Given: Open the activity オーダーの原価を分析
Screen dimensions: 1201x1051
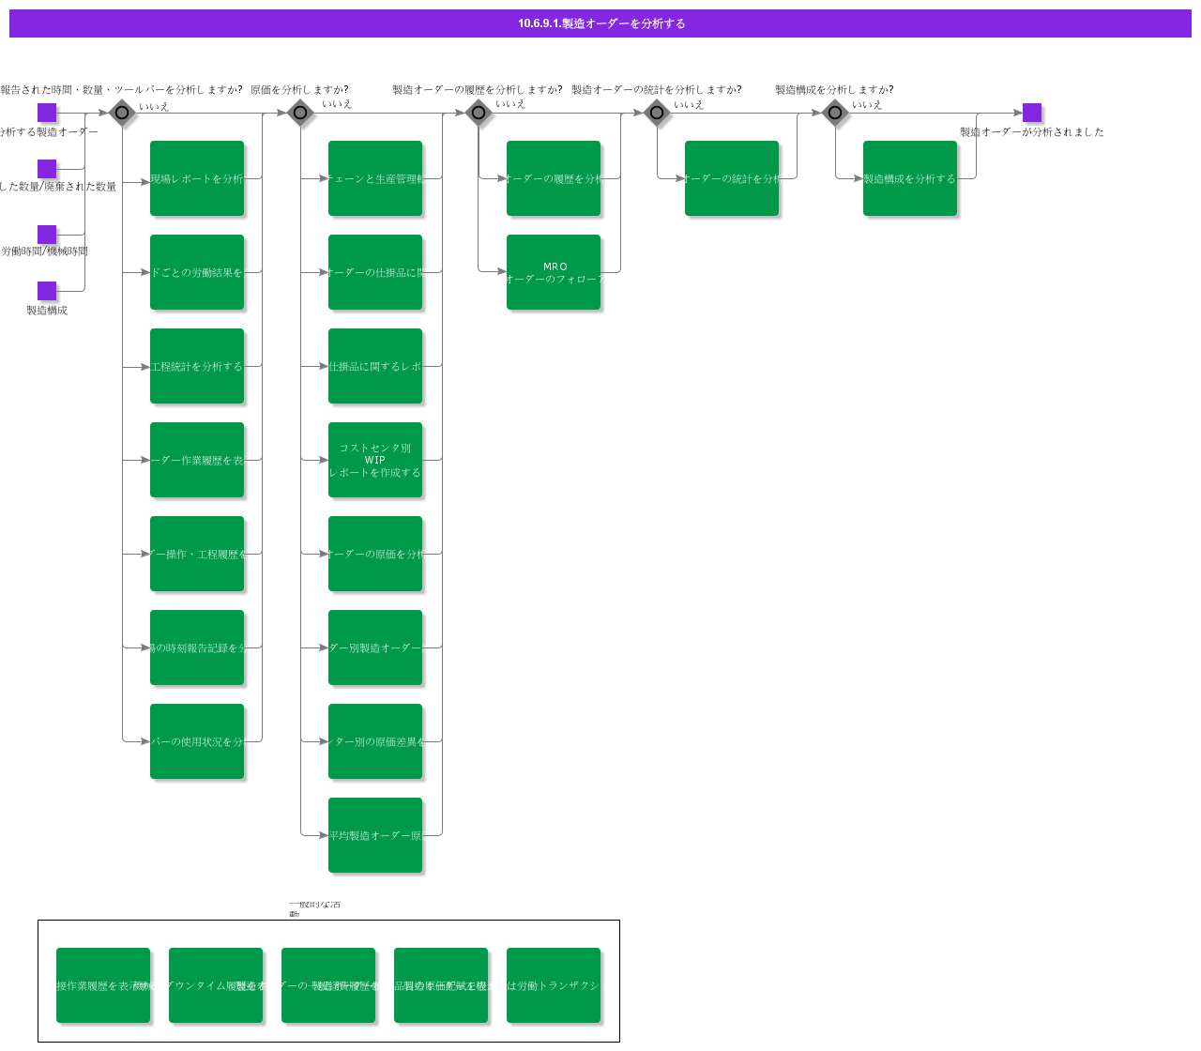Looking at the screenshot, I should [375, 554].
